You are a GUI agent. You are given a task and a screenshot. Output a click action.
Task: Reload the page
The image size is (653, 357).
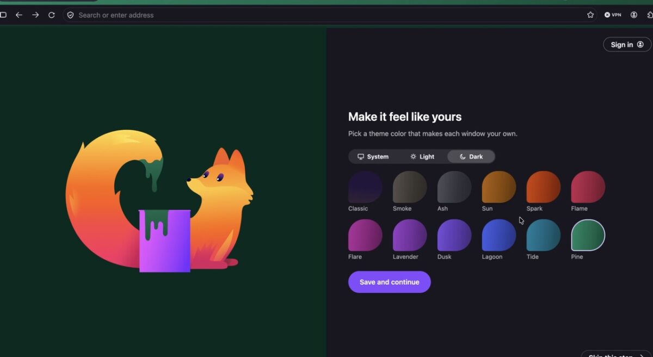point(52,15)
